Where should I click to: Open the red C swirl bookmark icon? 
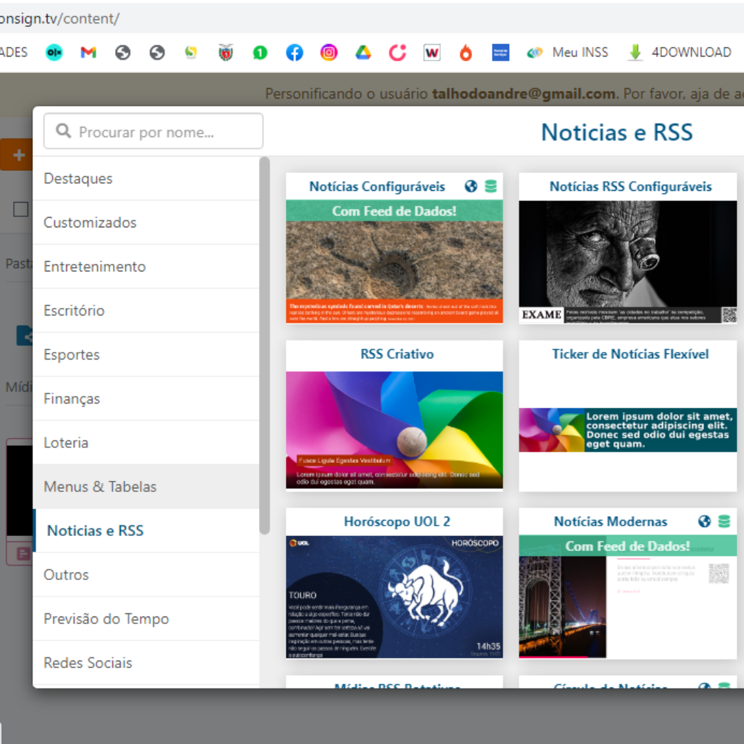(x=397, y=52)
